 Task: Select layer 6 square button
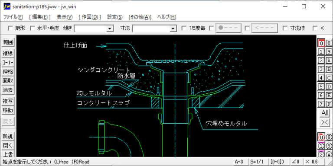click(x=322, y=95)
